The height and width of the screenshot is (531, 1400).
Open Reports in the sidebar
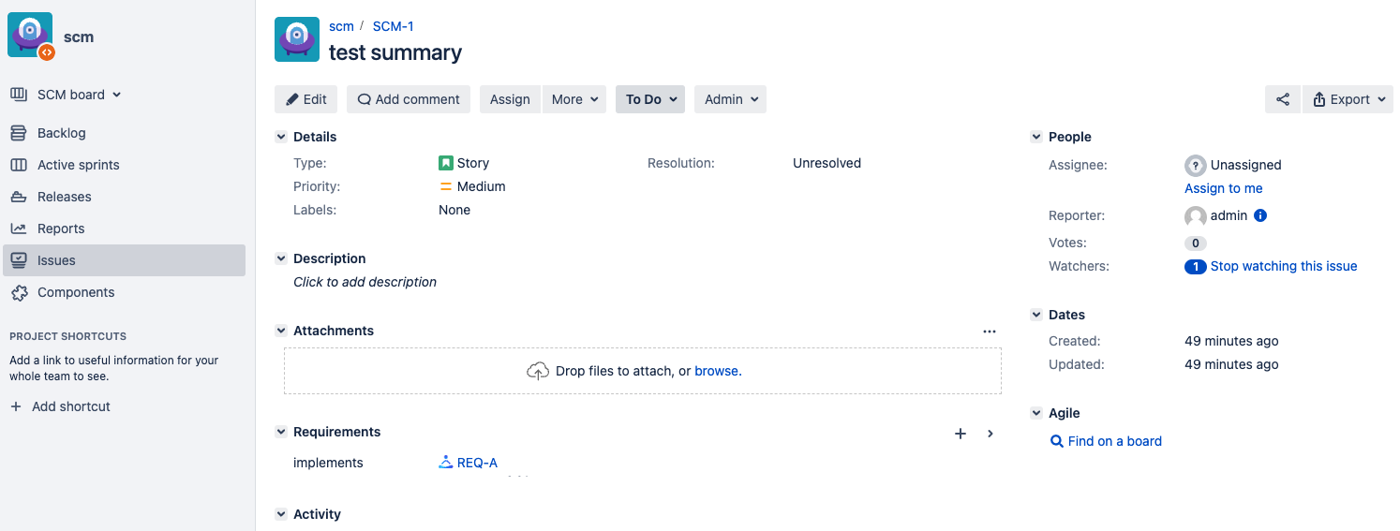(61, 229)
